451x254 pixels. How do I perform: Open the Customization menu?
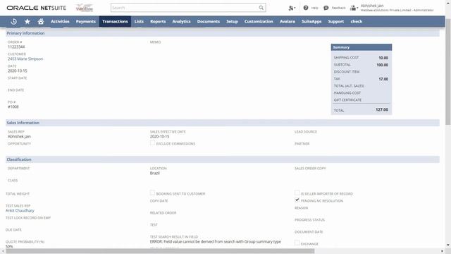coord(259,21)
